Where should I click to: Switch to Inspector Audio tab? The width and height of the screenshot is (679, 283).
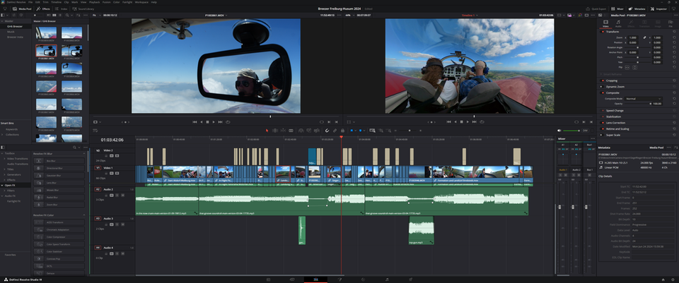[x=618, y=23]
